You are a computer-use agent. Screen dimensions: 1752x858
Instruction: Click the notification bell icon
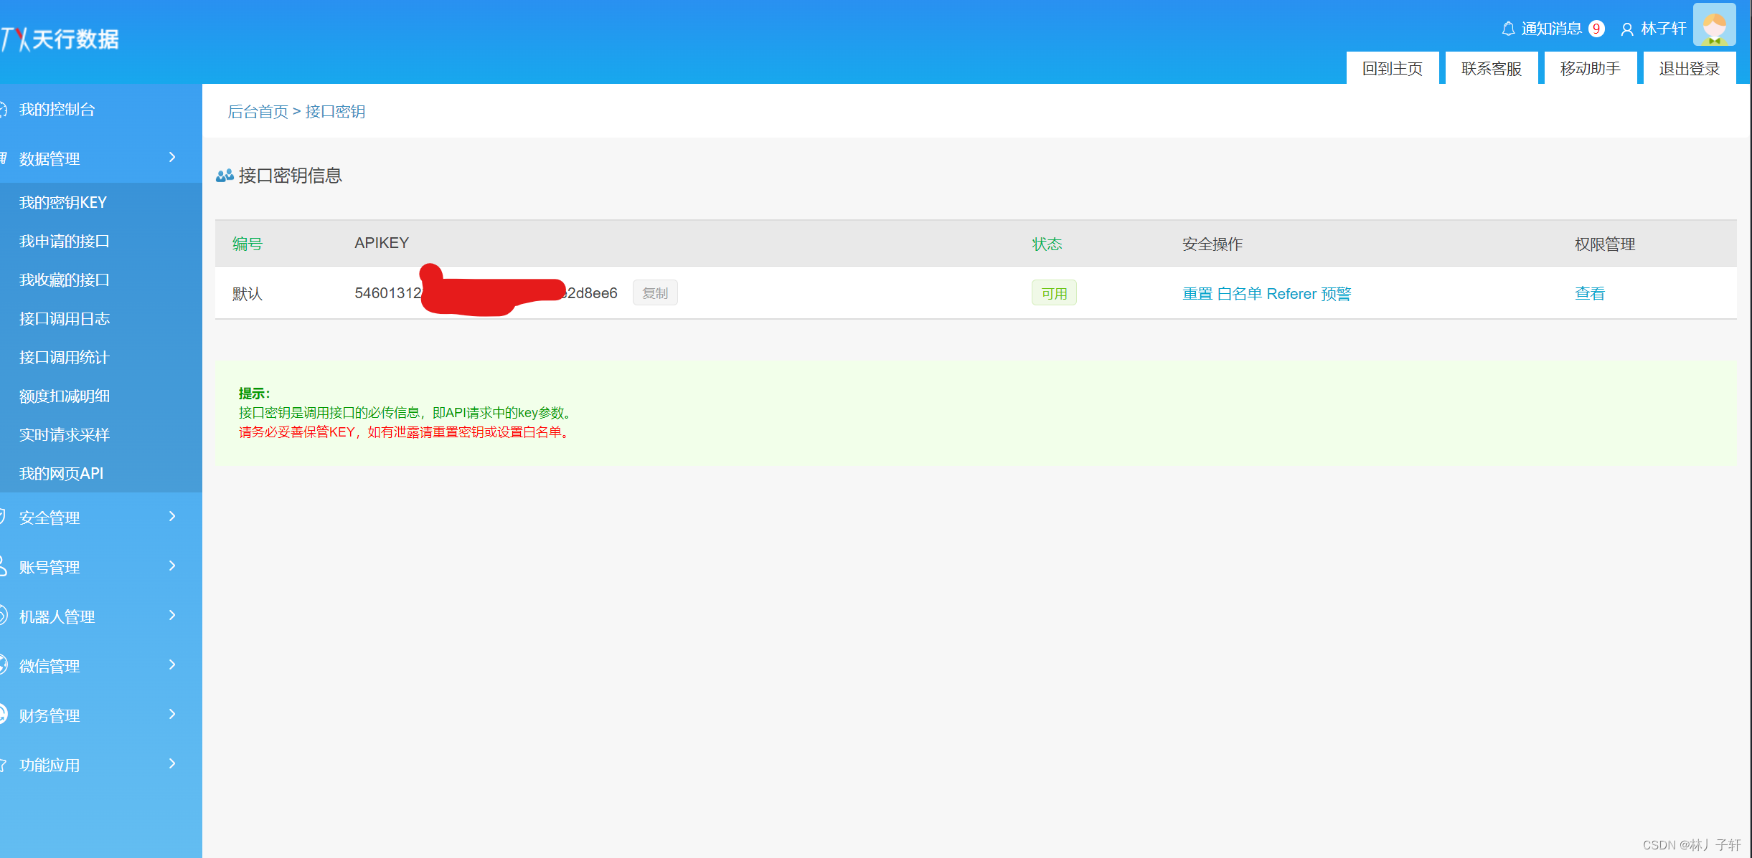(x=1508, y=29)
